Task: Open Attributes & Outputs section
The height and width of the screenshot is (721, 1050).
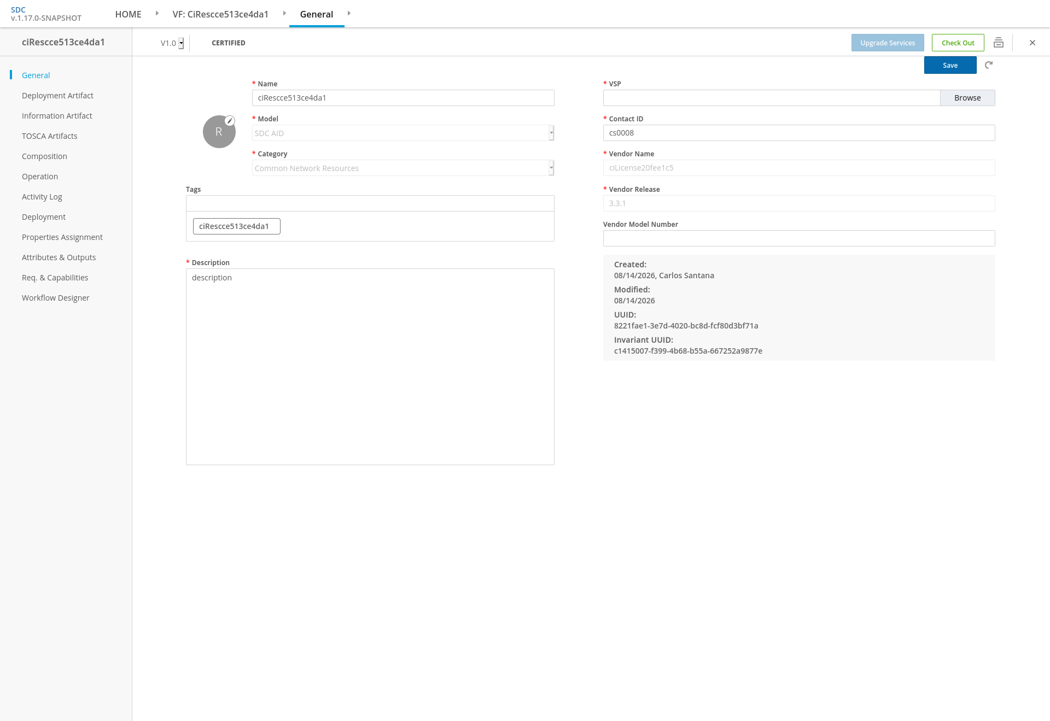Action: click(x=59, y=257)
